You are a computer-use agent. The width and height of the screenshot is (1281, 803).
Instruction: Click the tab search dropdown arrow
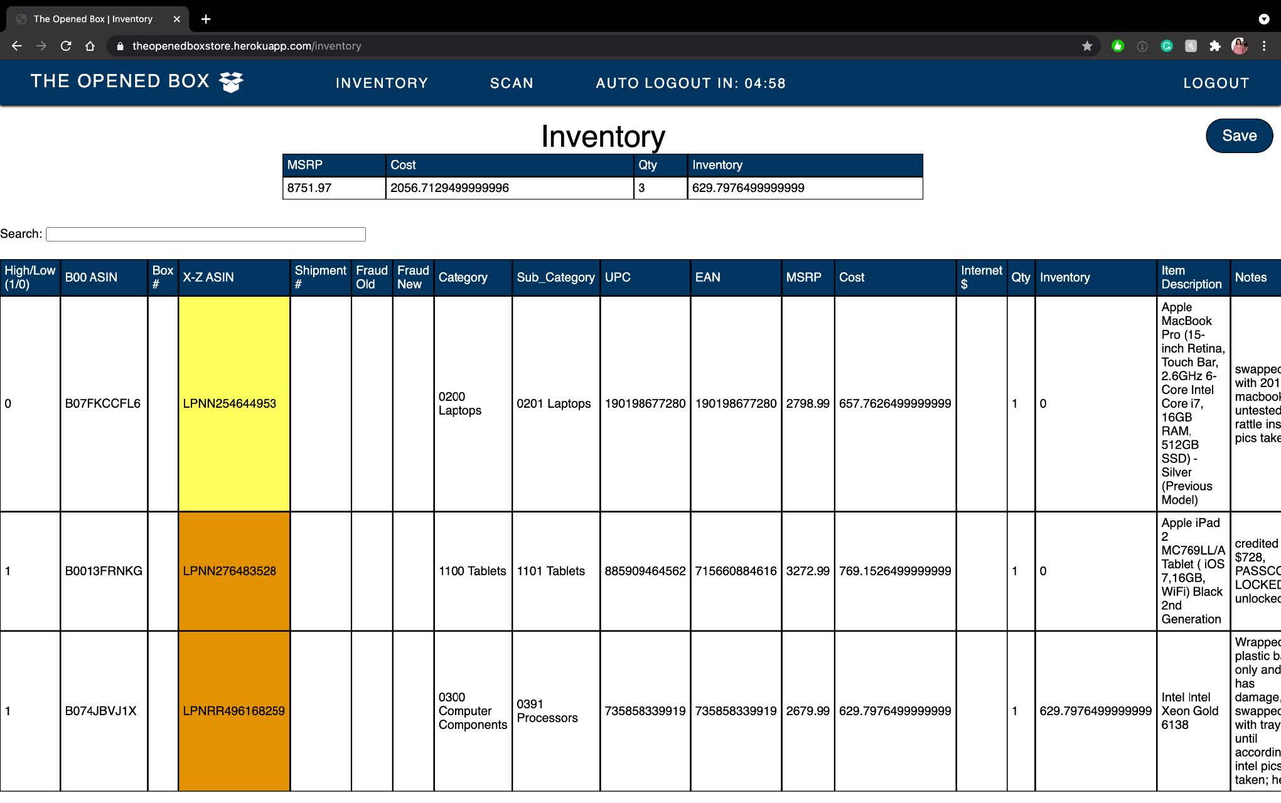pyautogui.click(x=1264, y=19)
